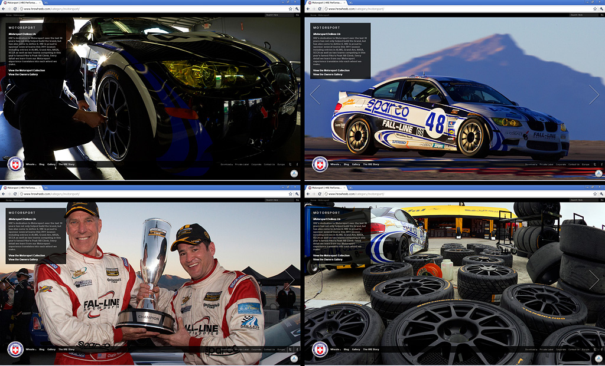Open Facebook icon in garage BMW window footer
The height and width of the screenshot is (366, 605).
tap(297, 164)
